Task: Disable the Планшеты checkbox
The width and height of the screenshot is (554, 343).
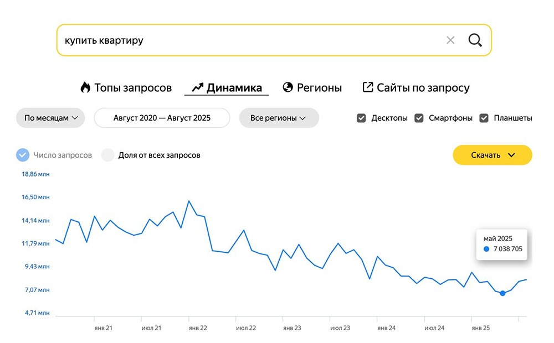Action: click(x=484, y=118)
